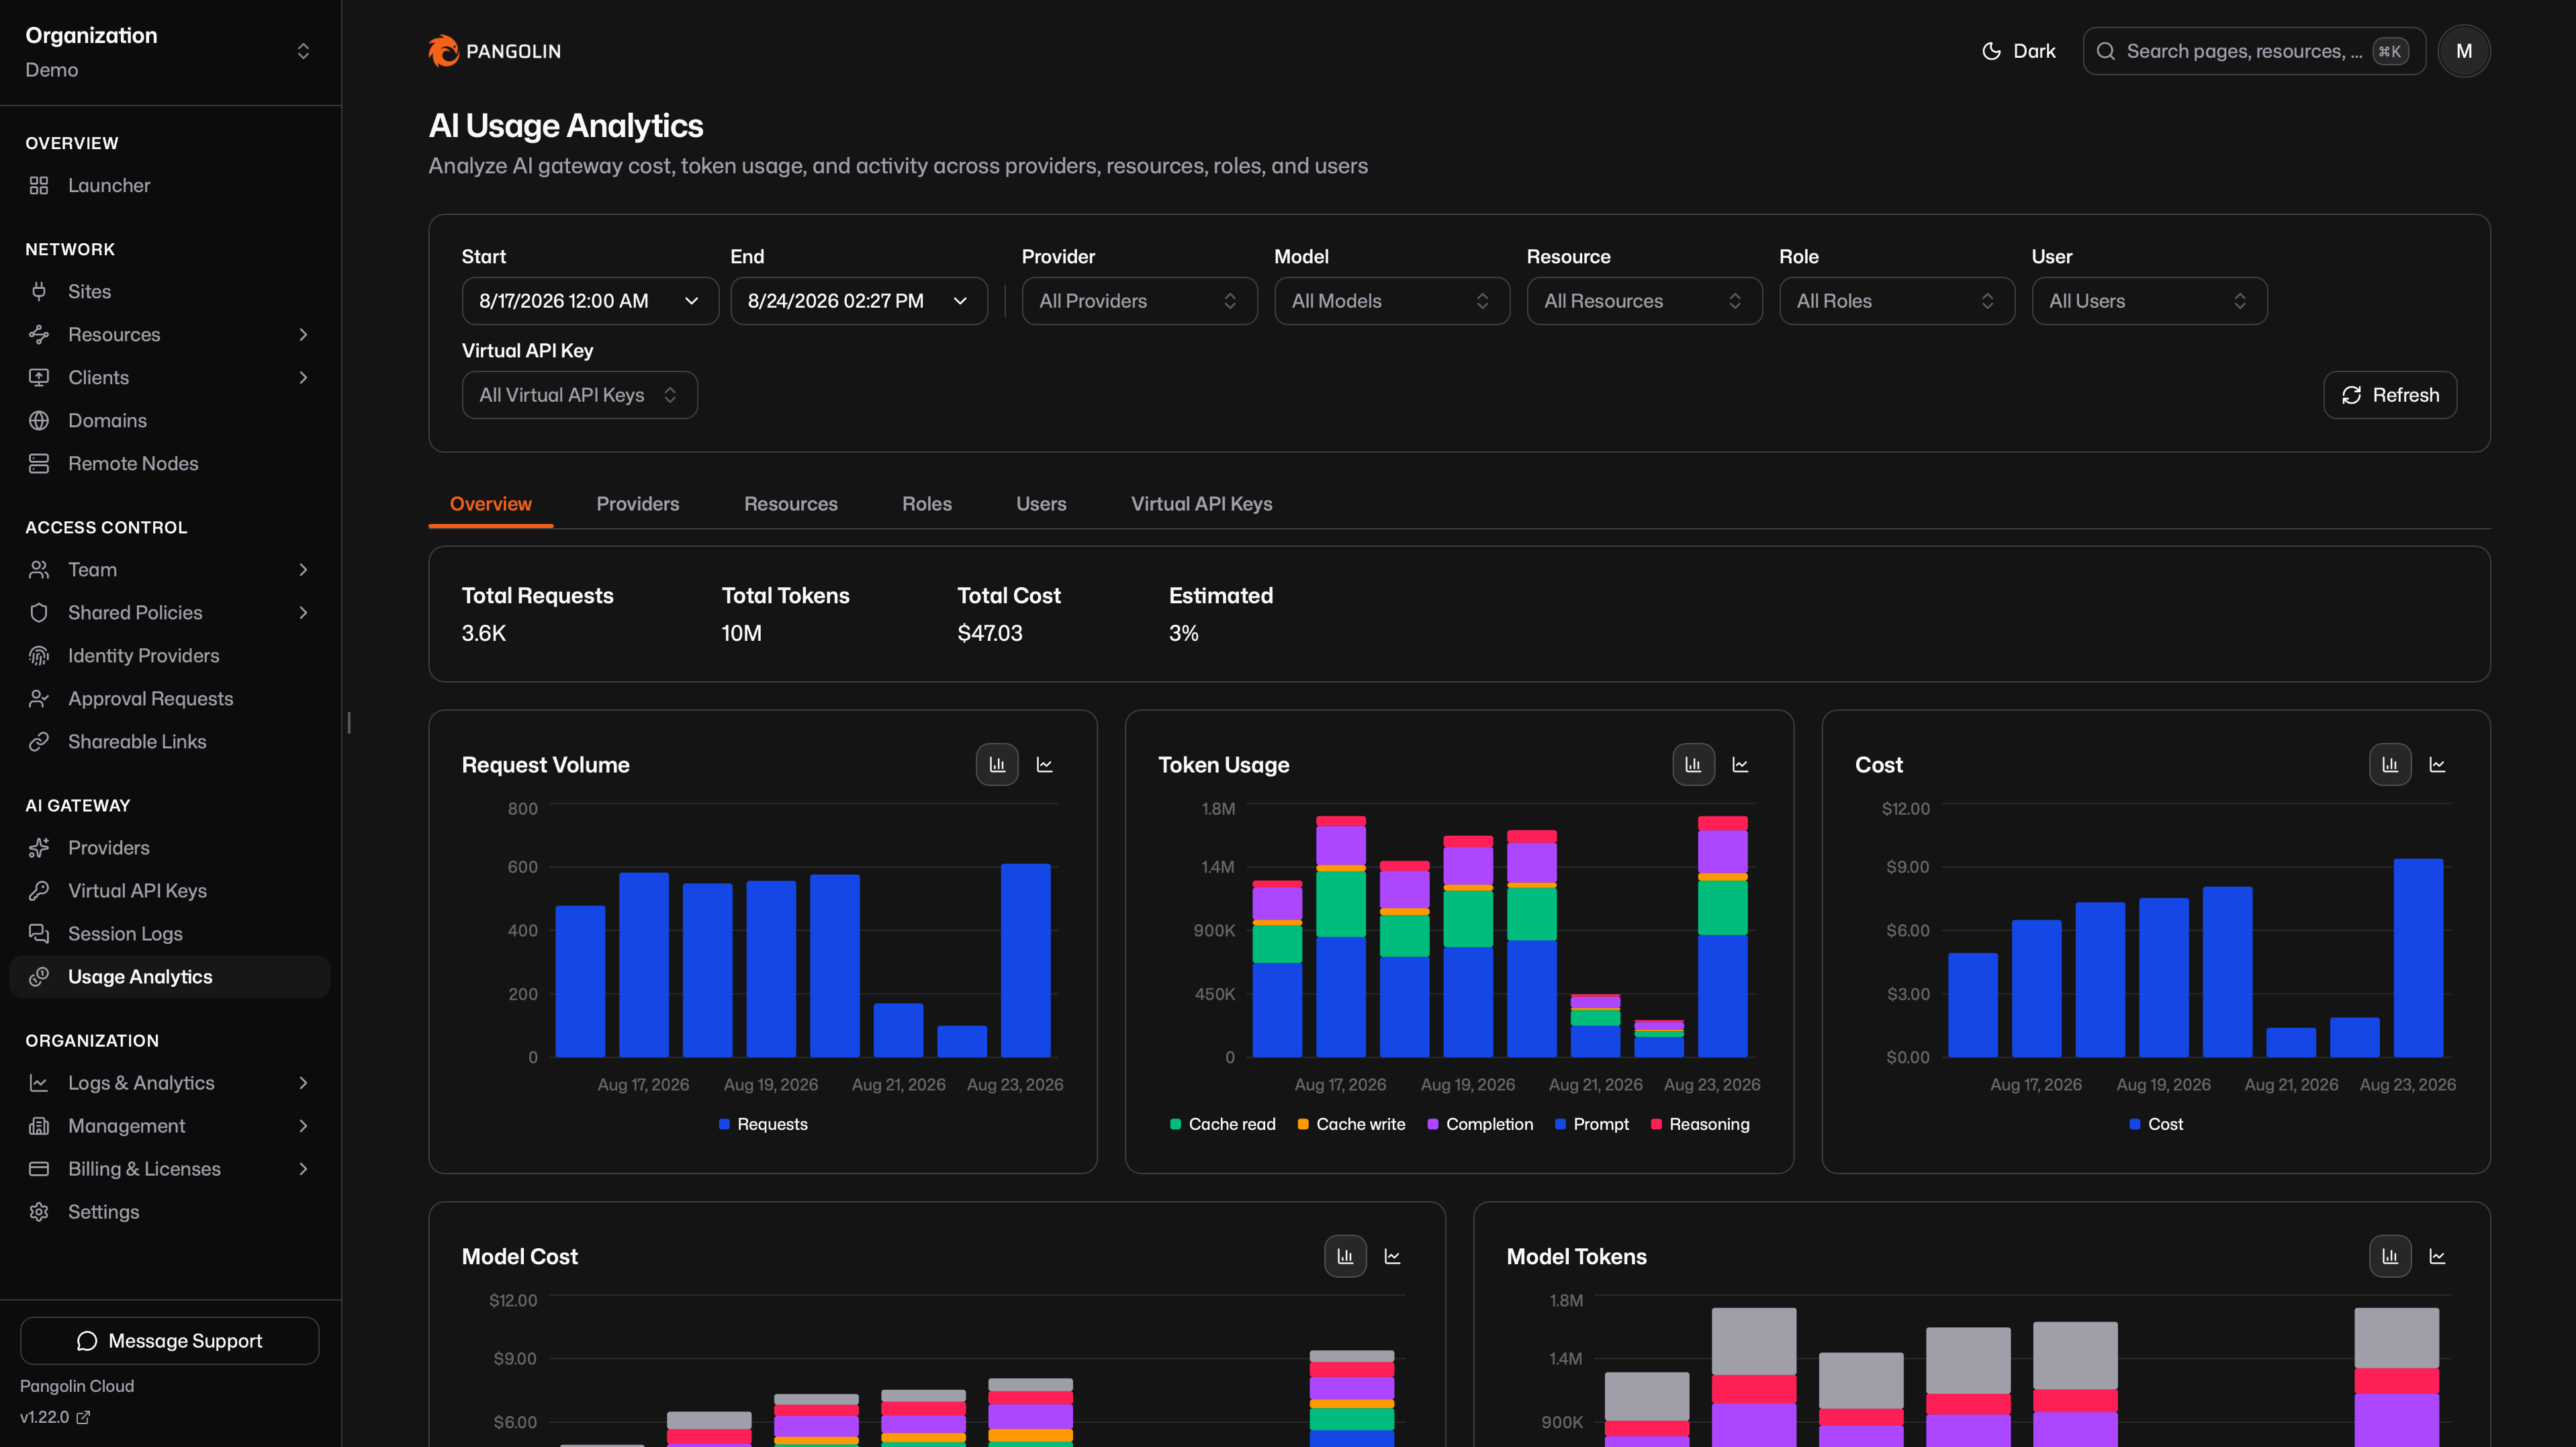Image resolution: width=2576 pixels, height=1447 pixels.
Task: Switch Model Cost to line chart view
Action: click(1392, 1256)
